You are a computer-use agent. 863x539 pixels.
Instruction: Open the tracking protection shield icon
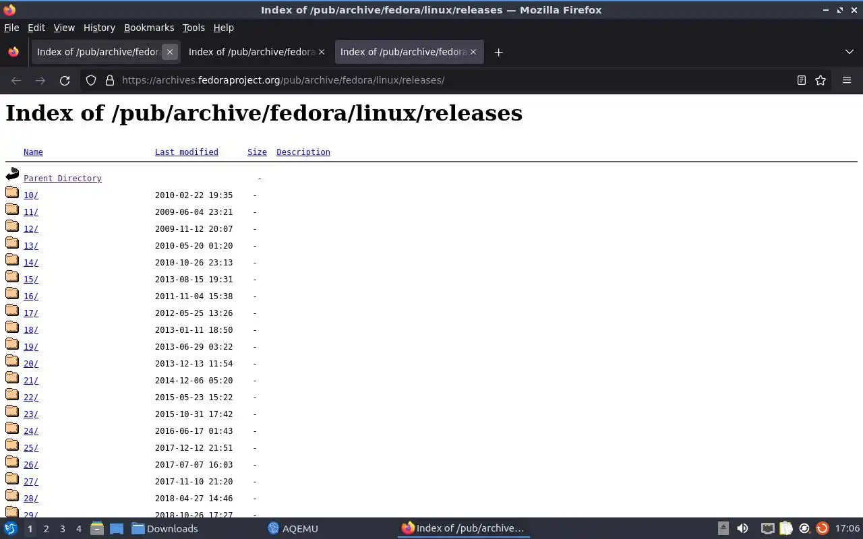91,80
